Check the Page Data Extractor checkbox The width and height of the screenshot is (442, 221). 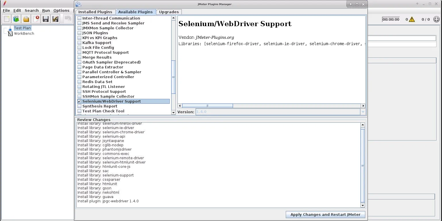point(80,67)
